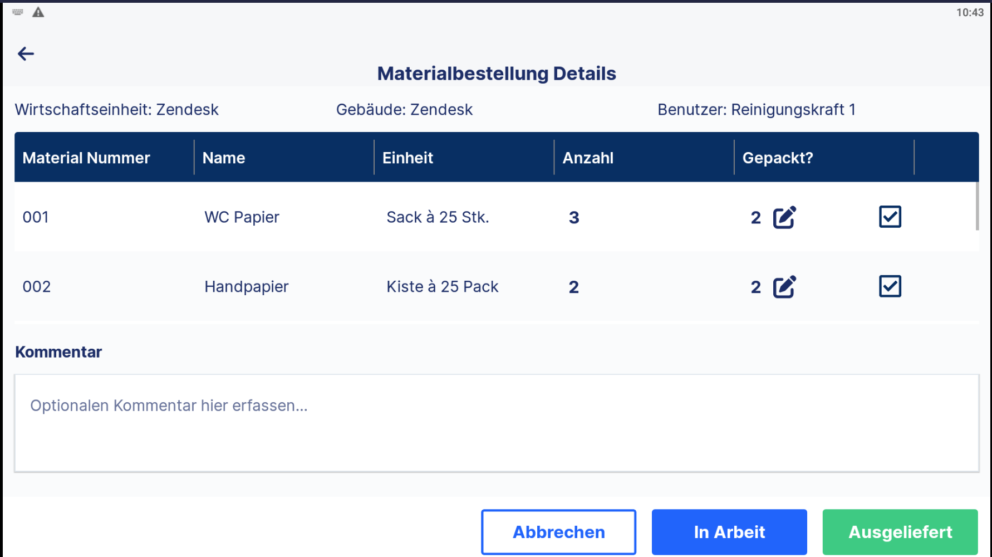Click the Name column header

pyautogui.click(x=224, y=158)
